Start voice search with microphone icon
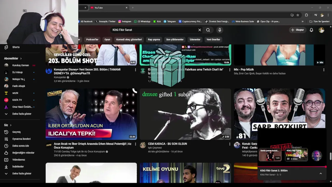The image size is (332, 187). click(220, 30)
